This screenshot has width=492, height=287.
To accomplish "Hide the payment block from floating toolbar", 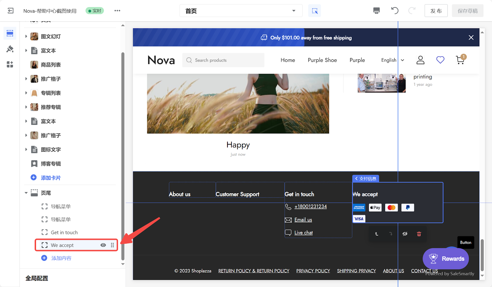I will [x=405, y=234].
